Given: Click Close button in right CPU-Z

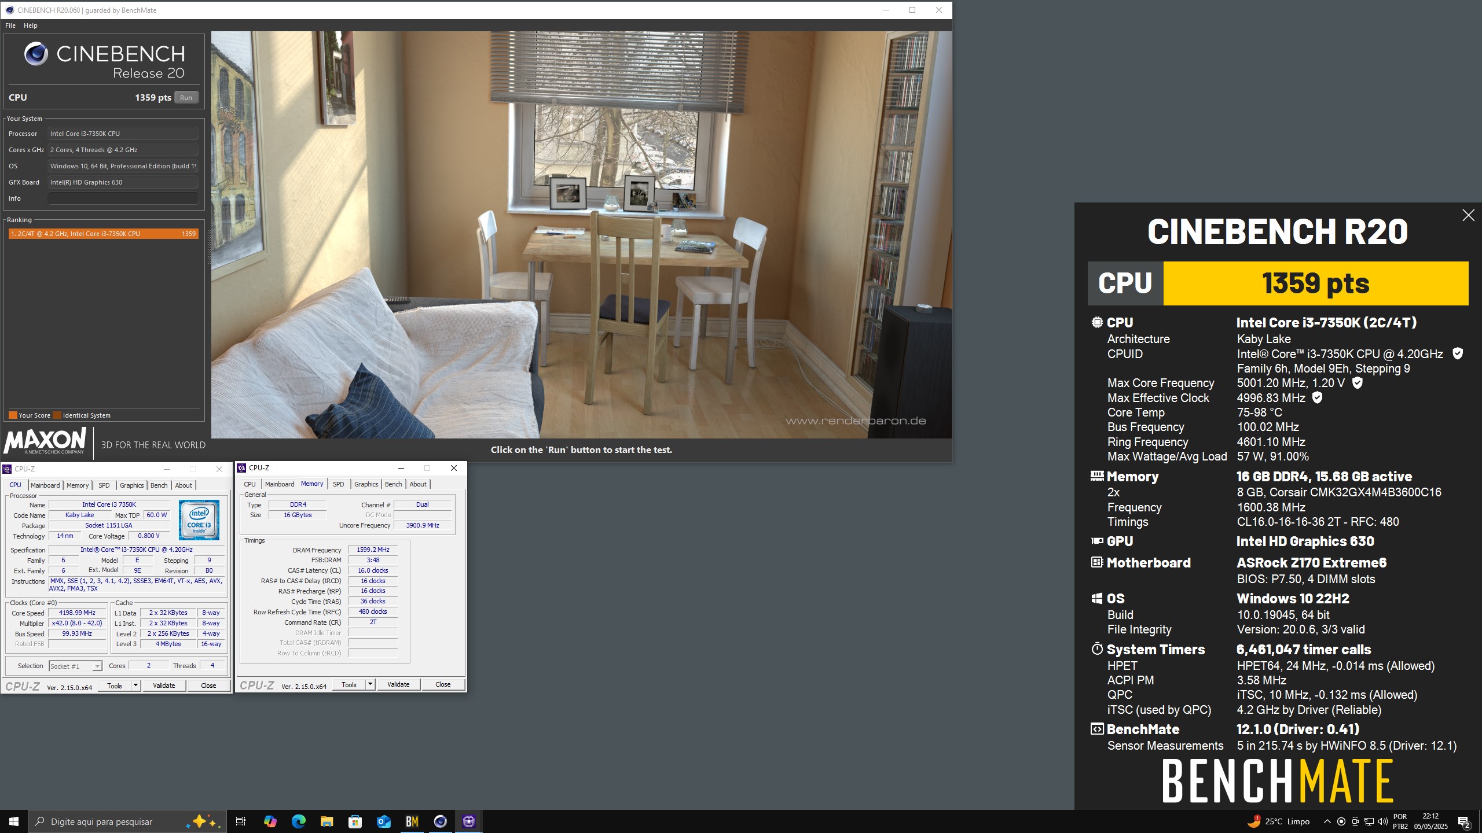Looking at the screenshot, I should [443, 684].
